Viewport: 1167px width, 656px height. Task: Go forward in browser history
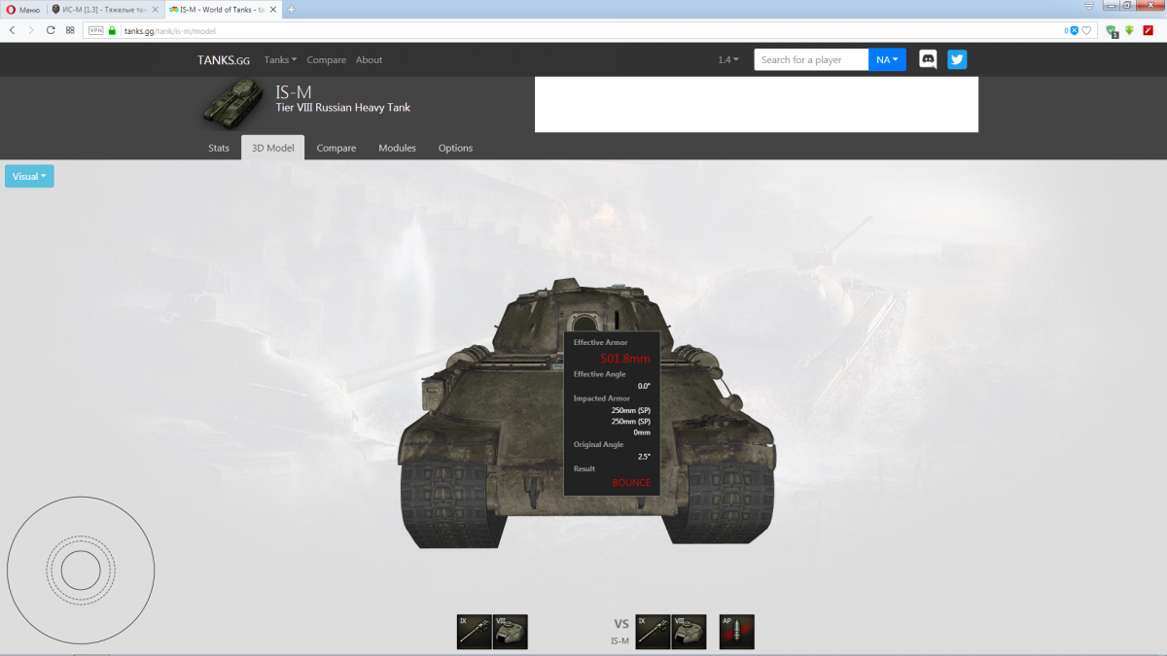31,30
